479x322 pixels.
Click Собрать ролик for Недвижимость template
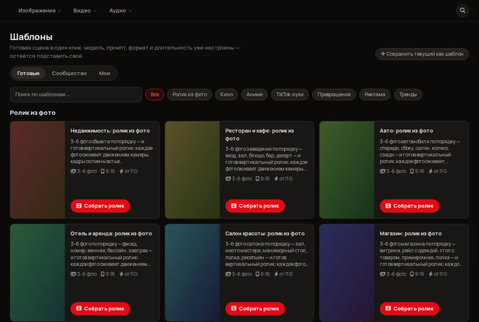click(x=100, y=206)
